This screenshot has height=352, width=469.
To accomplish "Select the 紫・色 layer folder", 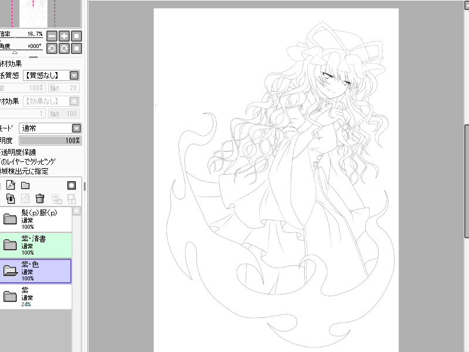I will click(35, 271).
